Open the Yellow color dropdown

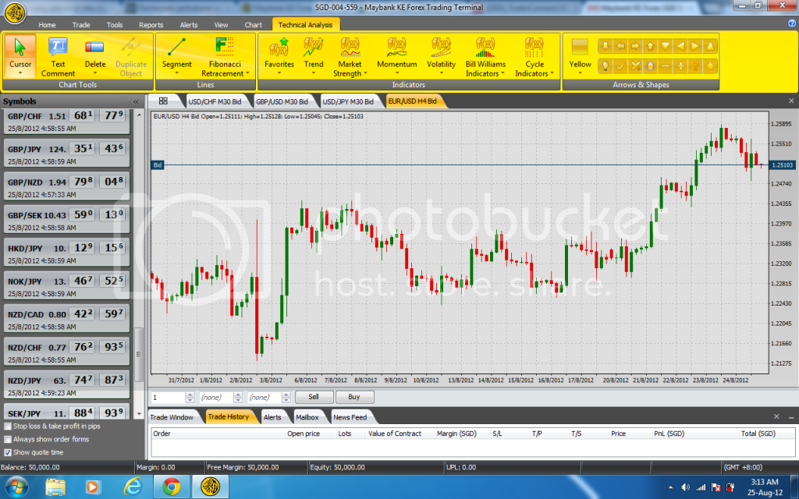tap(580, 56)
